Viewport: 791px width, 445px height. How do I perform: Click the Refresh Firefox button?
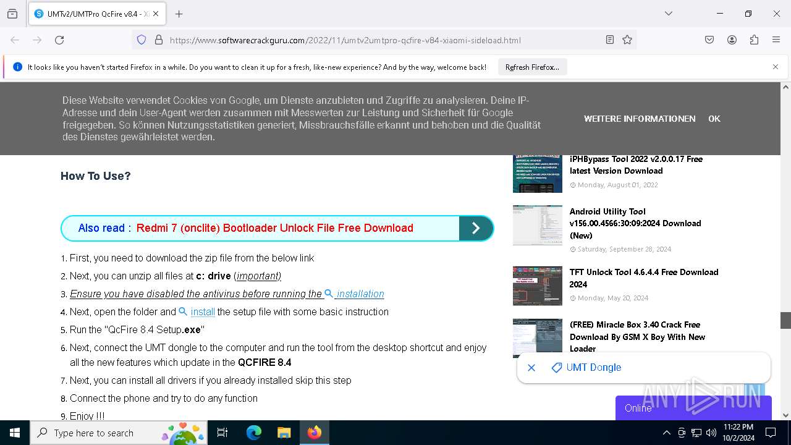click(532, 67)
